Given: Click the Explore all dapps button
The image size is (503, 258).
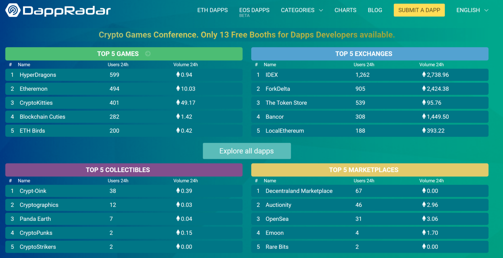Looking at the screenshot, I should (247, 151).
